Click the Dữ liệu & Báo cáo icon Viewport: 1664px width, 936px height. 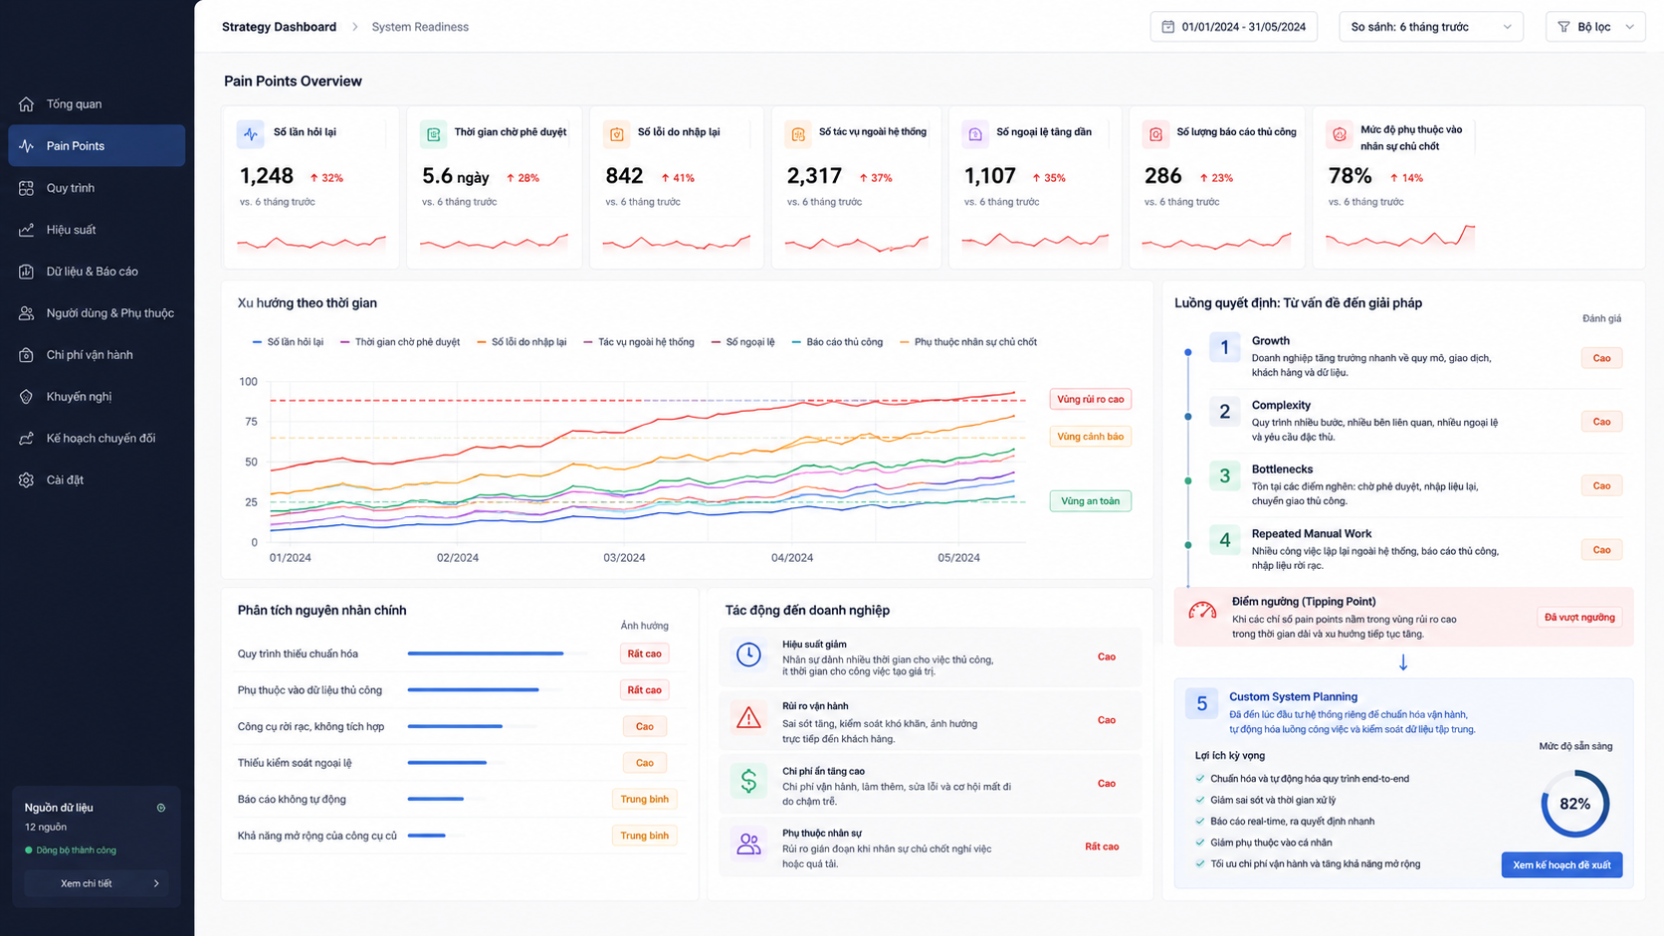point(27,272)
